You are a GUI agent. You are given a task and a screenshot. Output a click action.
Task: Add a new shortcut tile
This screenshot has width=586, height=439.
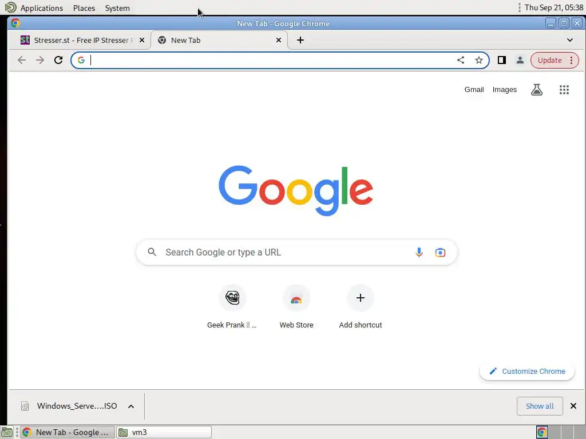(361, 307)
